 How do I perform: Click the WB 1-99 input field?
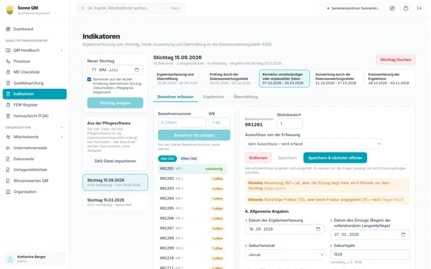(x=219, y=123)
